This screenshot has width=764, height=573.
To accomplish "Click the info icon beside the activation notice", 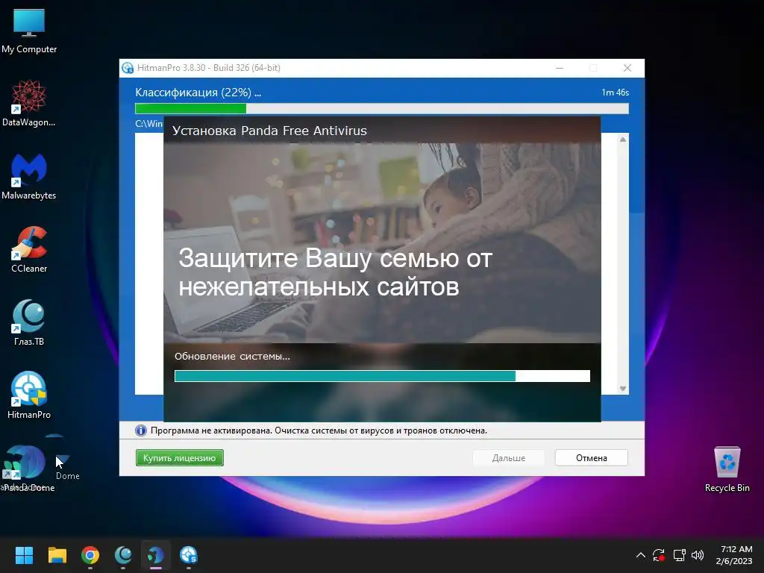I will coord(141,430).
